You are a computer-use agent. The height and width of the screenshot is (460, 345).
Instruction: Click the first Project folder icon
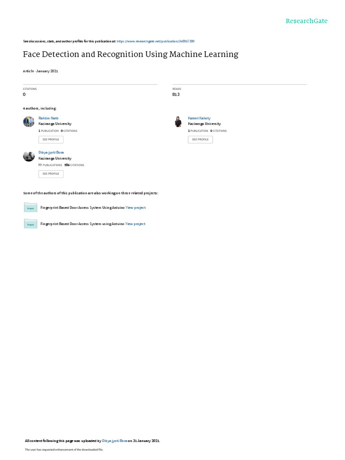[x=31, y=208]
